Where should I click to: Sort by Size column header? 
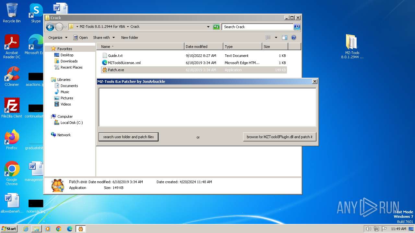coord(275,47)
